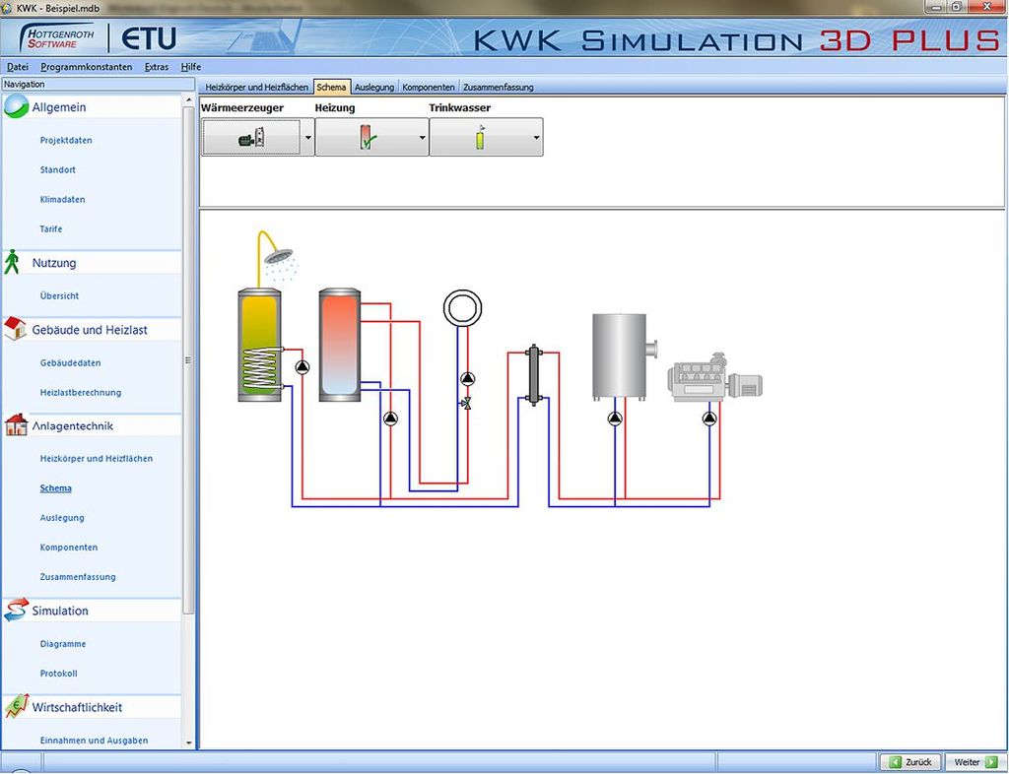Viewport: 1009px width, 774px height.
Task: Switch to the Schema tab
Action: point(331,87)
